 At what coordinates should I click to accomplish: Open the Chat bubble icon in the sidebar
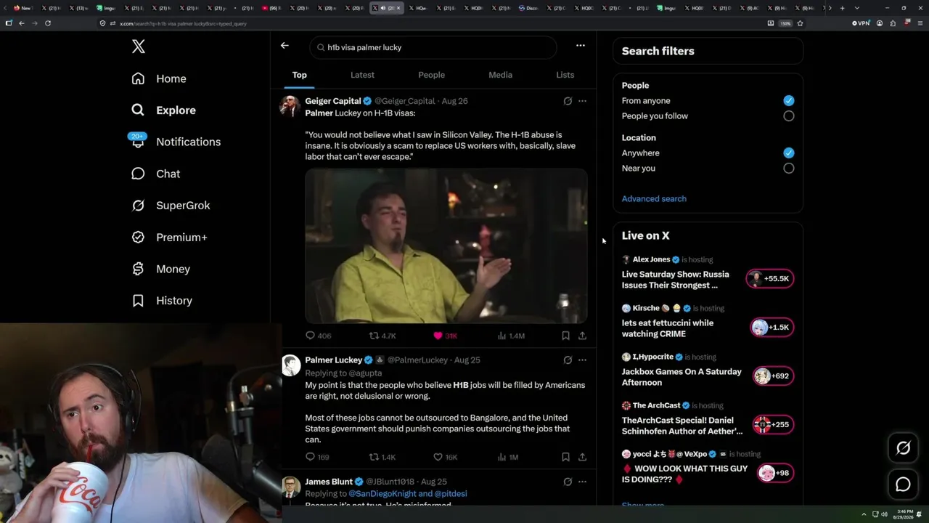pyautogui.click(x=138, y=174)
